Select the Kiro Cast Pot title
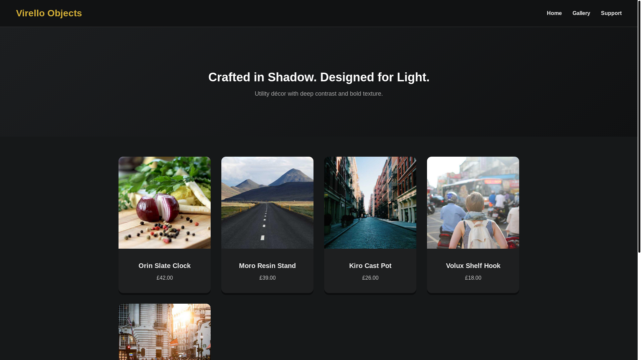The image size is (641, 360). click(370, 266)
